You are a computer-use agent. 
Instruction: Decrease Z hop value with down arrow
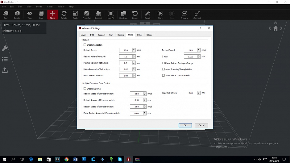[x=199, y=58]
